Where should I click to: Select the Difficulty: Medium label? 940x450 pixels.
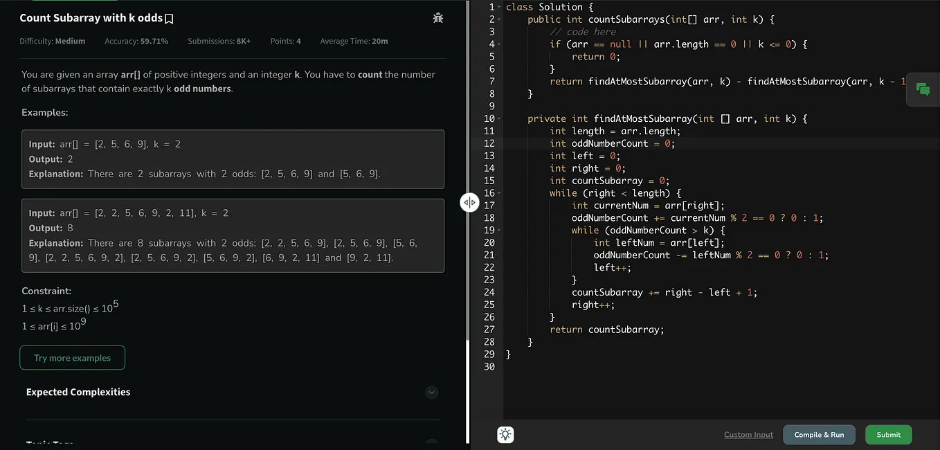(x=53, y=42)
